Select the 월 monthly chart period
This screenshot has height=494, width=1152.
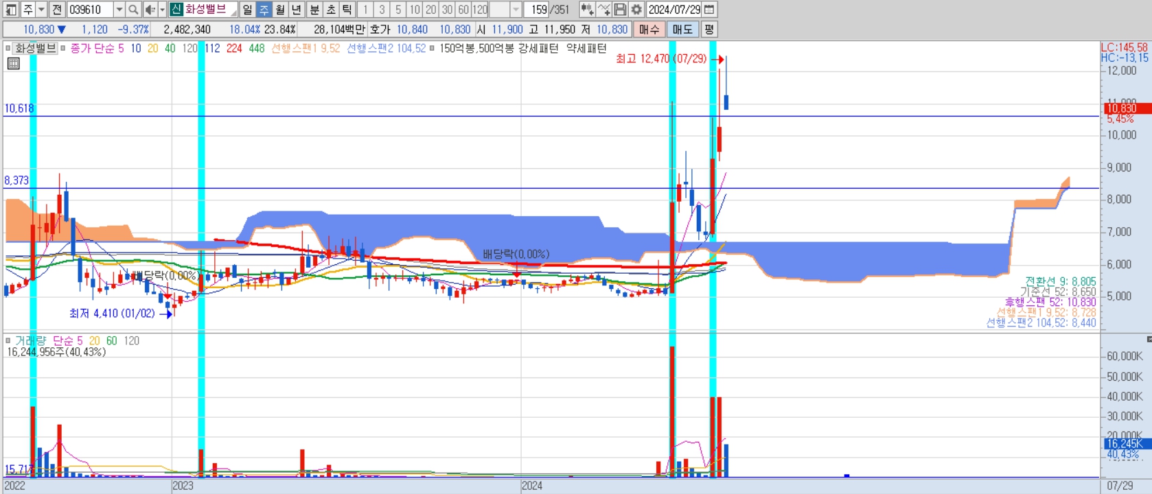pos(280,10)
